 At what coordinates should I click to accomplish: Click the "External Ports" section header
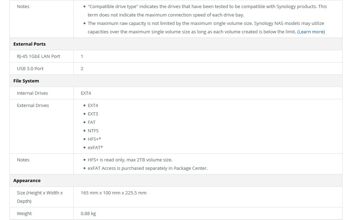pos(29,44)
